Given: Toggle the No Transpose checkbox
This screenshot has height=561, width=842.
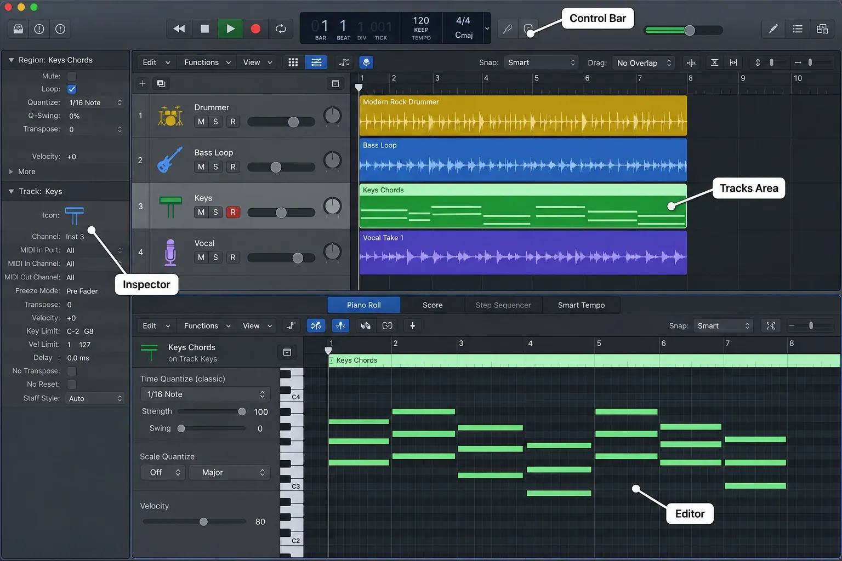Looking at the screenshot, I should click(72, 371).
